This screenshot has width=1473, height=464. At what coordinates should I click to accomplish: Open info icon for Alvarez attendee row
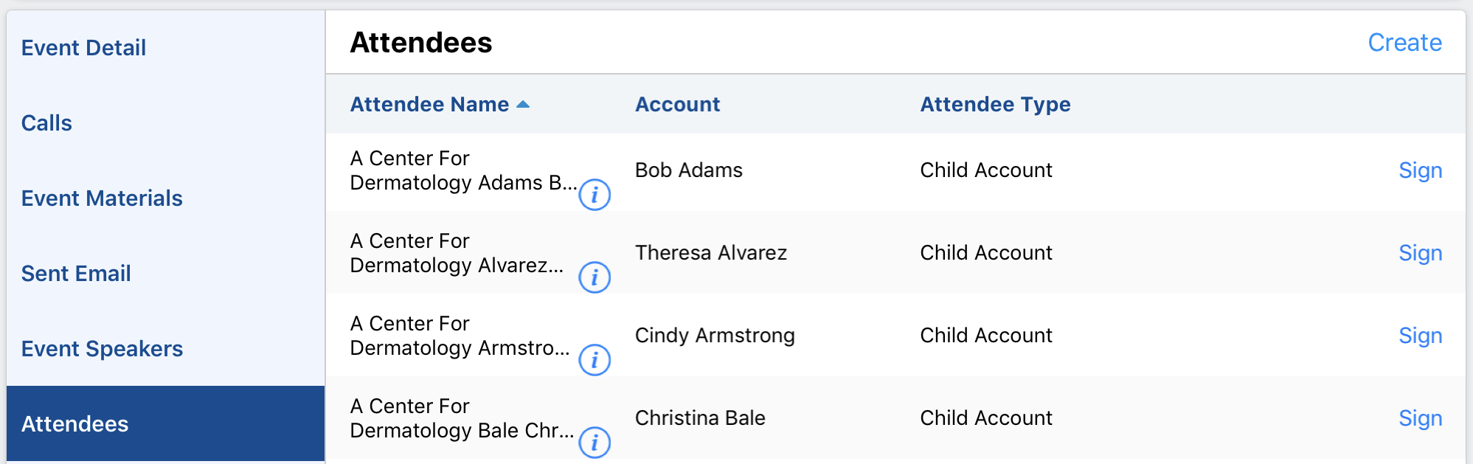point(595,278)
